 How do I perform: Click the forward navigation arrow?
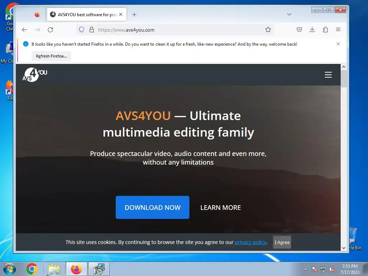[37, 30]
